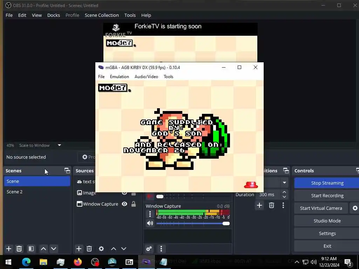Click Stop Streaming button
Viewport: 359px width, 269px height.
tap(327, 183)
